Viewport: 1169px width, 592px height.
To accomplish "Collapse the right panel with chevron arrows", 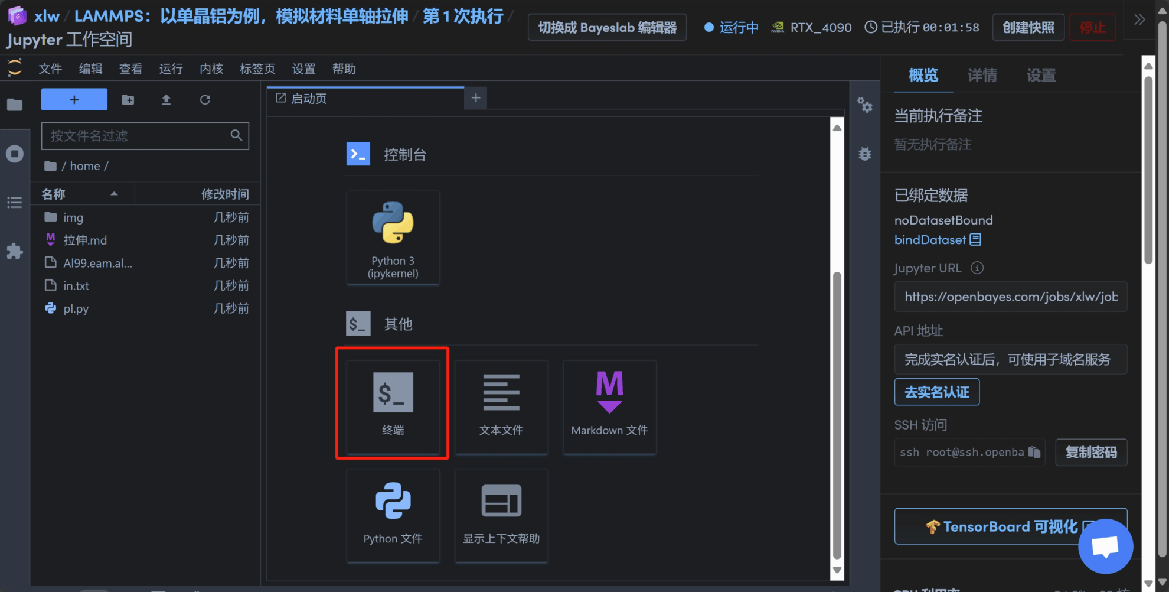I will point(1139,19).
